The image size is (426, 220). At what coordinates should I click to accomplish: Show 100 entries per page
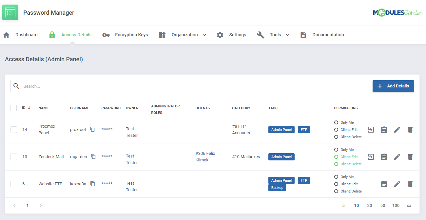click(x=396, y=206)
